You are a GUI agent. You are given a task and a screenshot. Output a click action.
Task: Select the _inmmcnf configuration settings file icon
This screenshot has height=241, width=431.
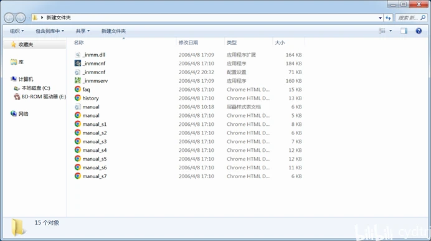77,72
